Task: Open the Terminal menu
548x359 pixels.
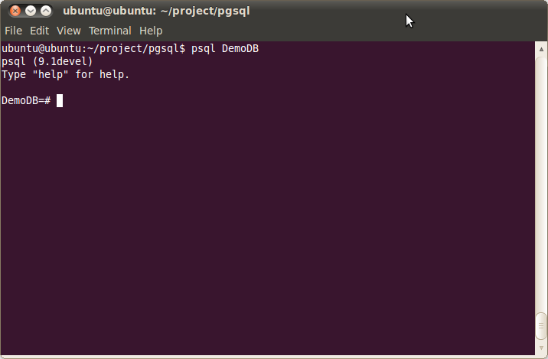Action: (x=109, y=31)
